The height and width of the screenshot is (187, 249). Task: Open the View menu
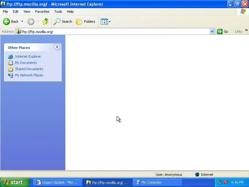point(27,12)
